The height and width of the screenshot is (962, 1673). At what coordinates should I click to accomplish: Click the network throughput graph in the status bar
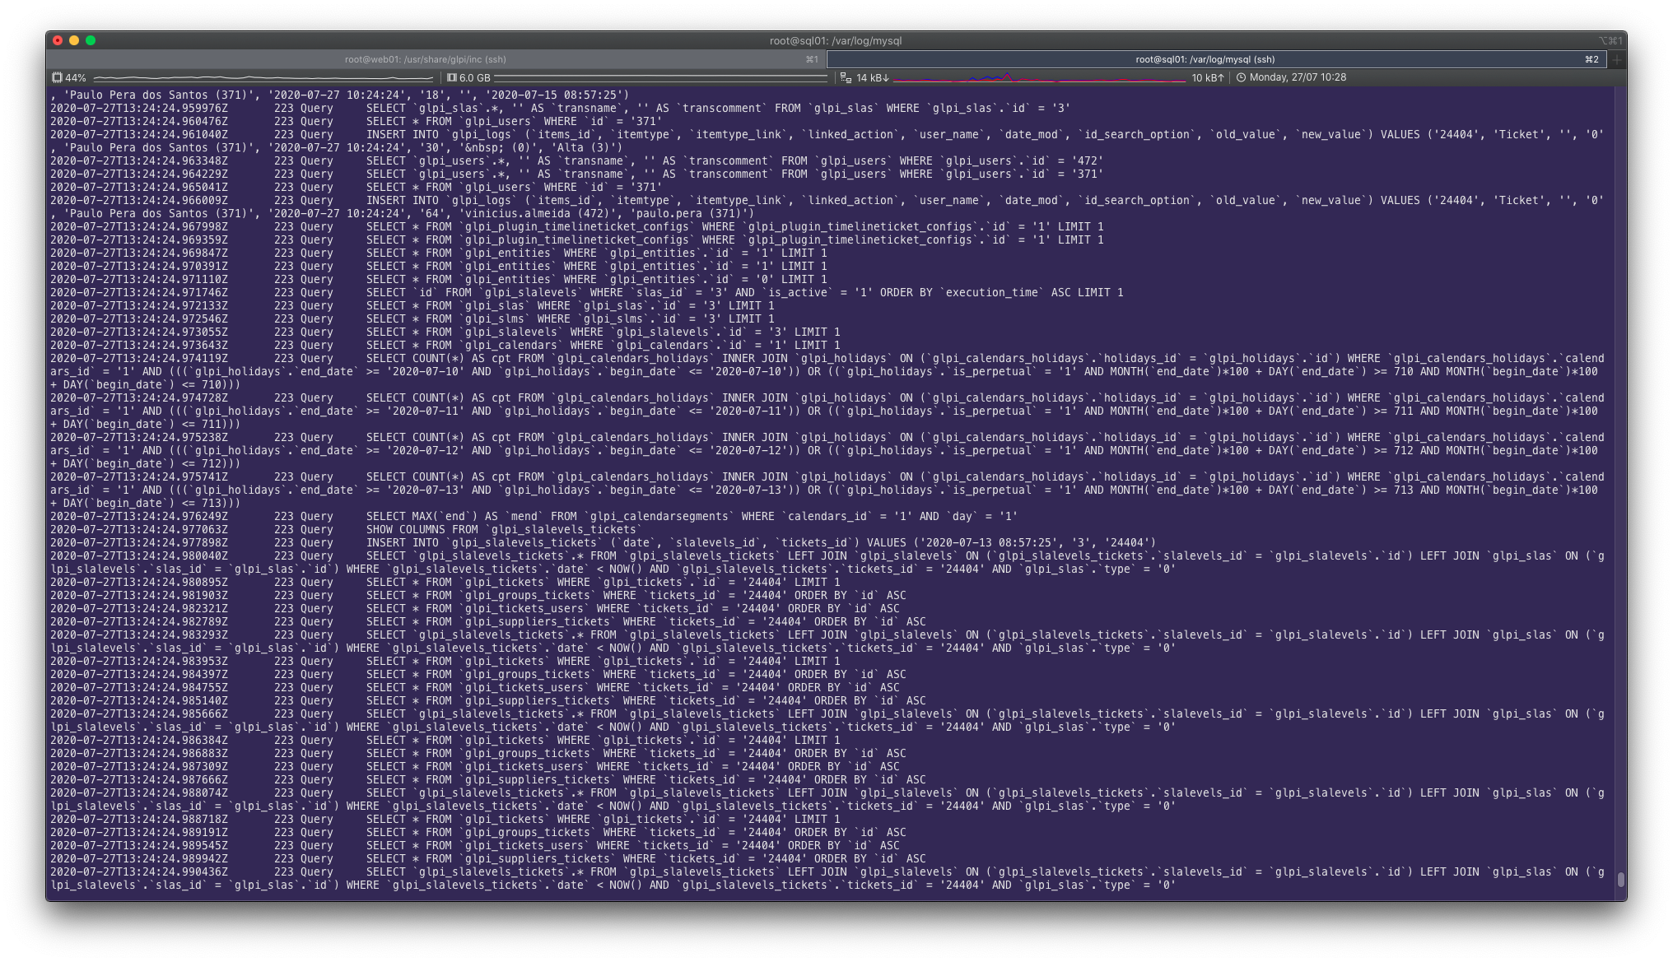tap(1039, 77)
